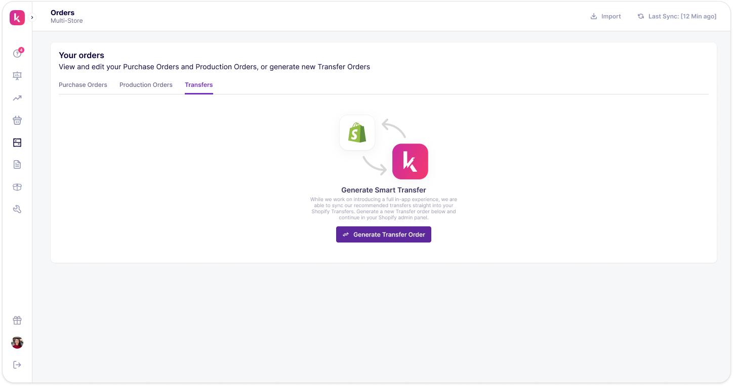
Task: Click the pink K logo in sidebar
Action: click(17, 18)
